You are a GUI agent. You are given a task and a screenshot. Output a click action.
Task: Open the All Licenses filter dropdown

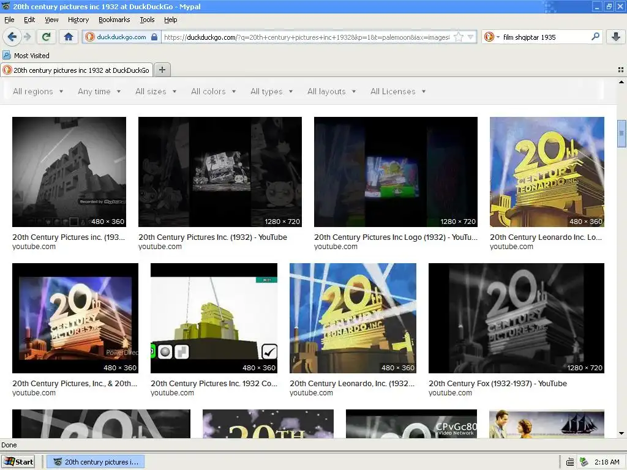[x=398, y=92]
